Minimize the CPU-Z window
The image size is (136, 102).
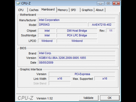[x=101, y=3]
